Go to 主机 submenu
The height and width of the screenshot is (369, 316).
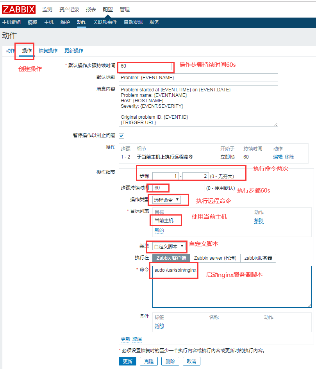[x=49, y=22]
